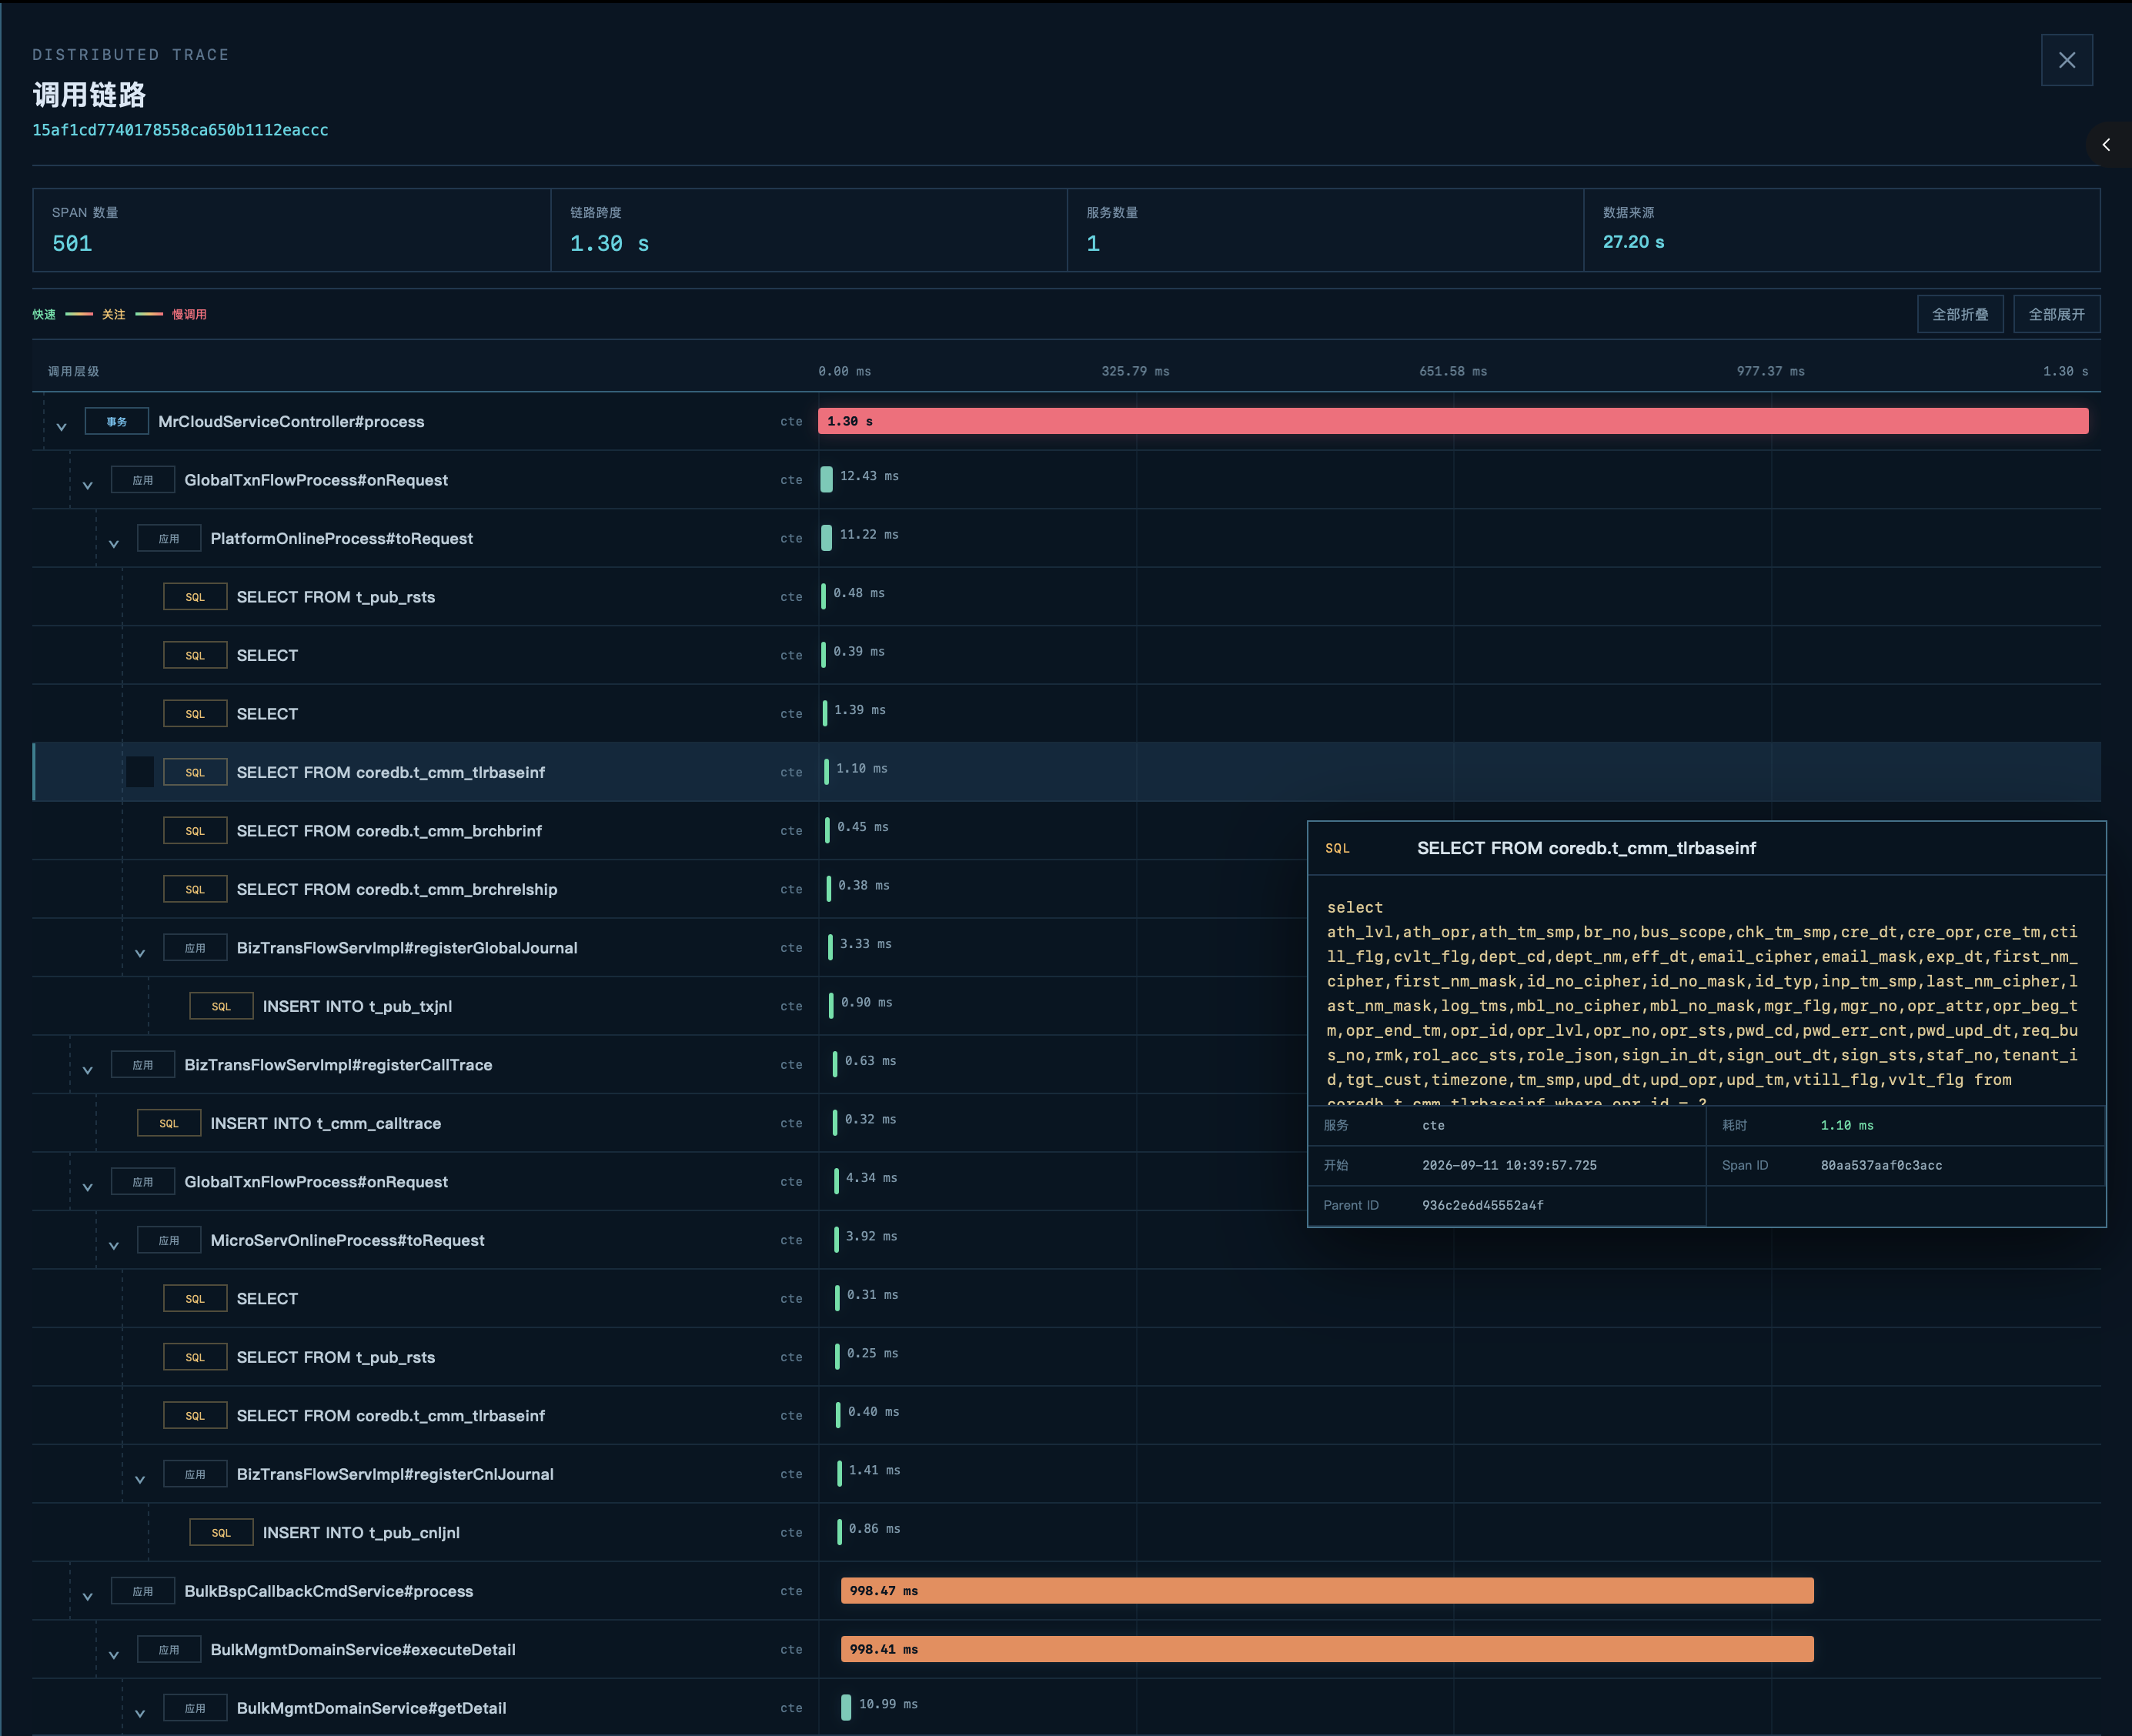
Task: Collapse MicroServOnlineProcess#toRequest span
Action: (114, 1246)
